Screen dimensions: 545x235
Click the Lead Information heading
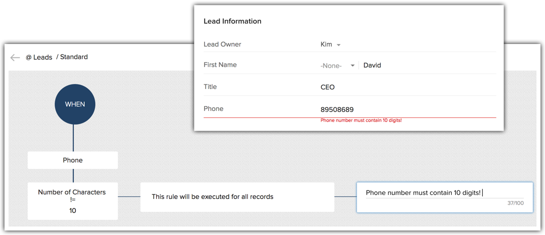tap(232, 21)
